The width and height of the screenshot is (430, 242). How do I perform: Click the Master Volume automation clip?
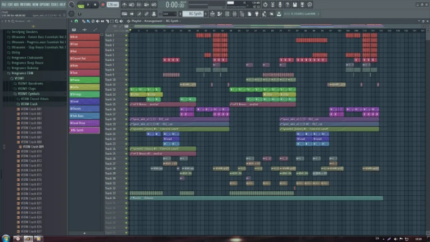[x=256, y=198]
